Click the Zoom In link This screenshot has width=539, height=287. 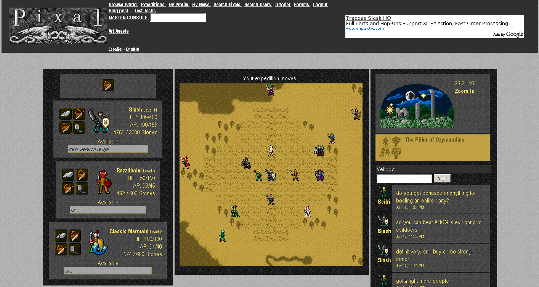(465, 91)
